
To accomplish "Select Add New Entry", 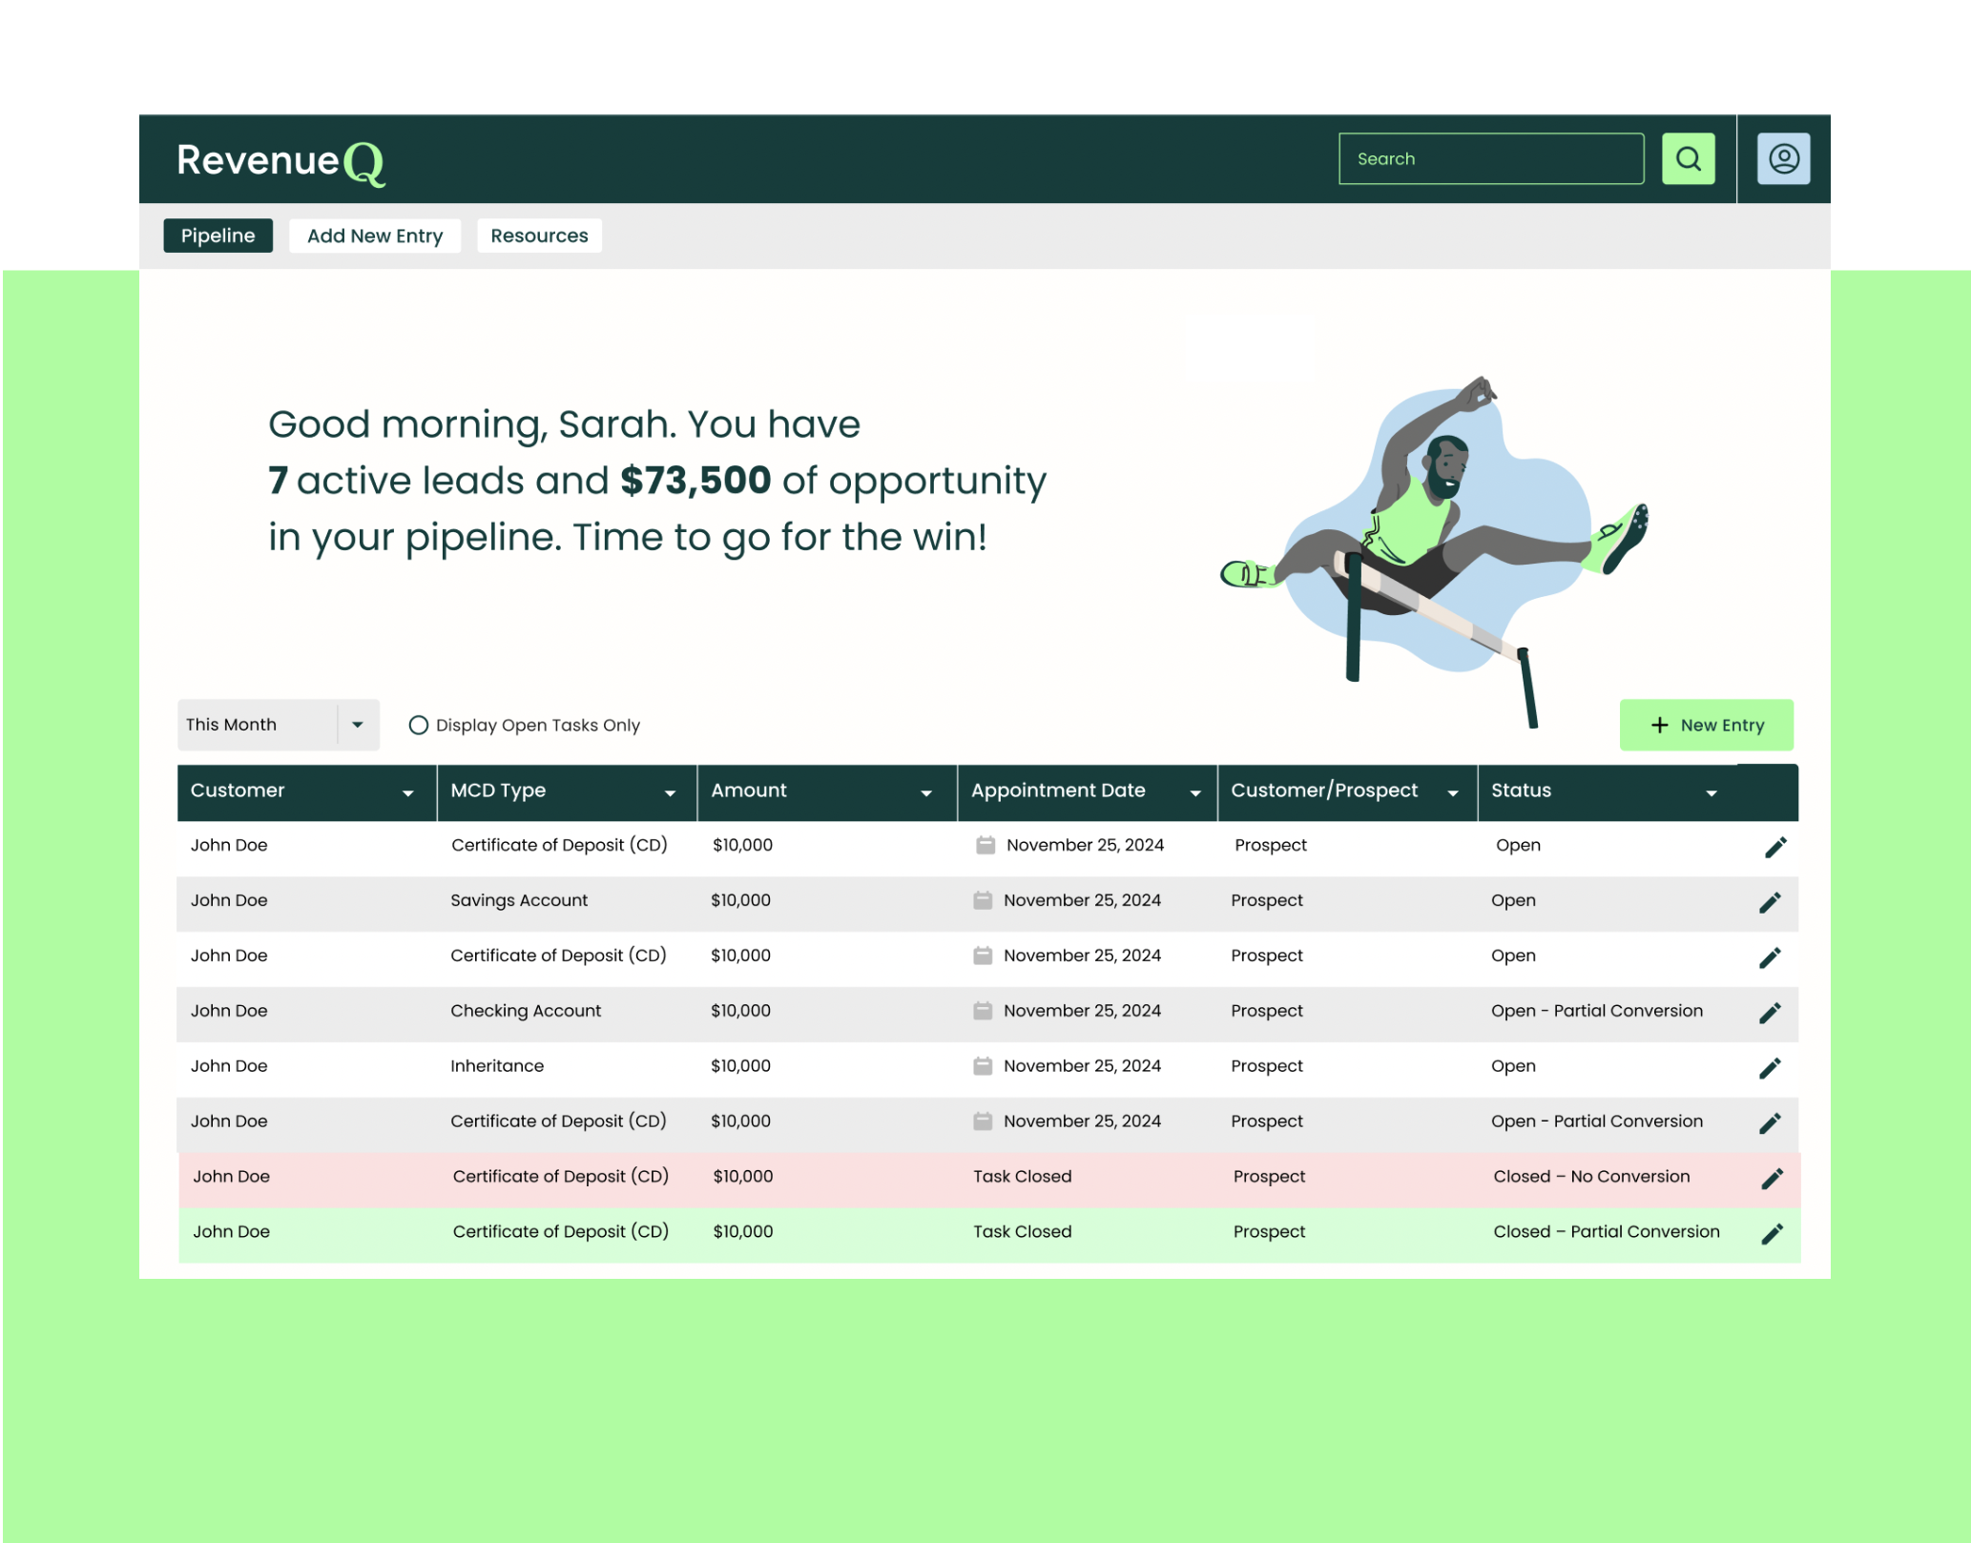I will coord(374,236).
